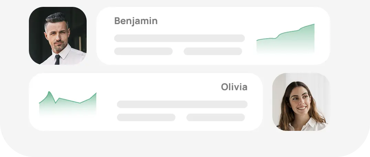The image size is (370, 157).
Task: Click Benjamin's black necktie in his photo
Action: point(57,60)
